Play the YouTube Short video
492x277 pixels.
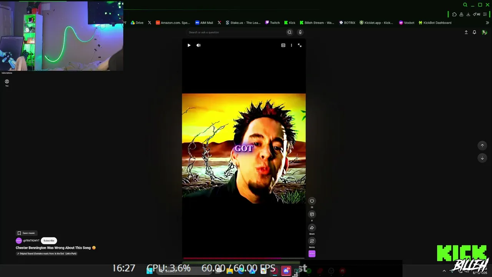pos(189,45)
